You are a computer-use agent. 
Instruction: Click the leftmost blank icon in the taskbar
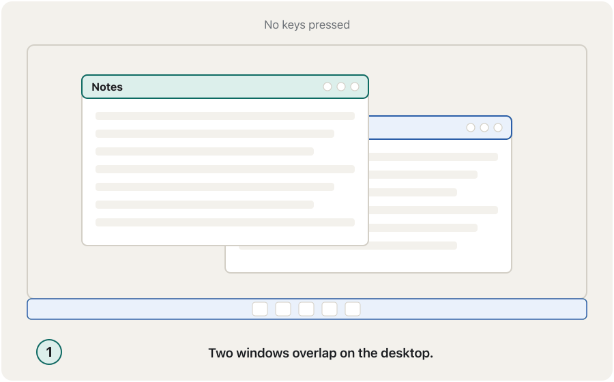click(260, 309)
